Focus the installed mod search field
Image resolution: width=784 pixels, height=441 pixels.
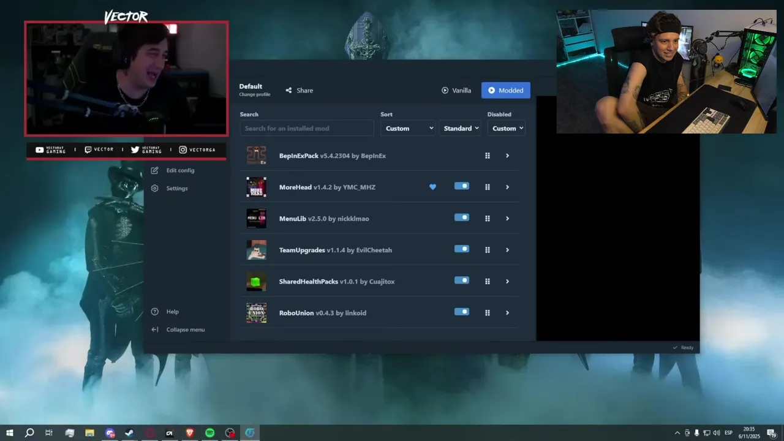click(x=307, y=128)
